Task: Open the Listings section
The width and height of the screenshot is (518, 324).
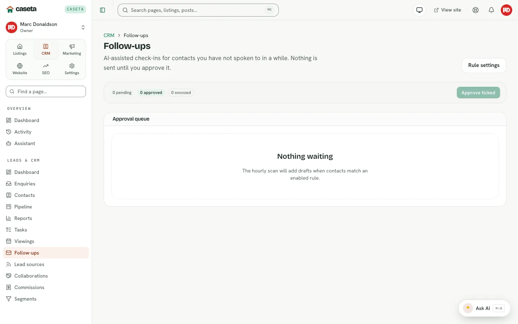Action: [x=20, y=49]
